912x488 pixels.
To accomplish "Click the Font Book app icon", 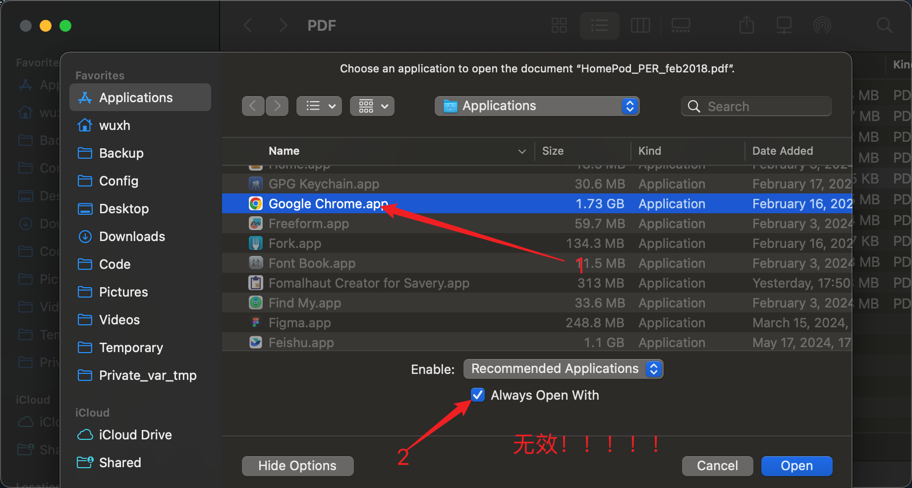I will [x=256, y=263].
